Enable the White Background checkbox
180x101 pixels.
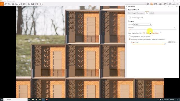tap(130, 17)
